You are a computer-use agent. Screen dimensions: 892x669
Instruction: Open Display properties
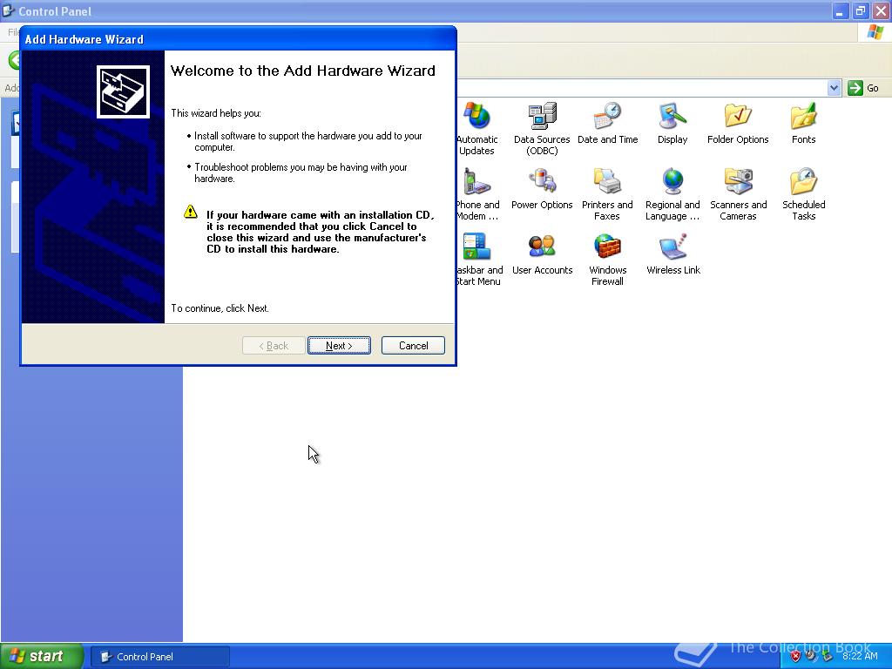pyautogui.click(x=672, y=118)
